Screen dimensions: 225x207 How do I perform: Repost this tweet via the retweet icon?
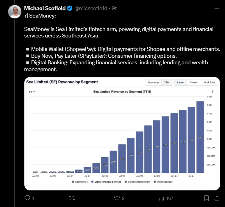coord(72,198)
